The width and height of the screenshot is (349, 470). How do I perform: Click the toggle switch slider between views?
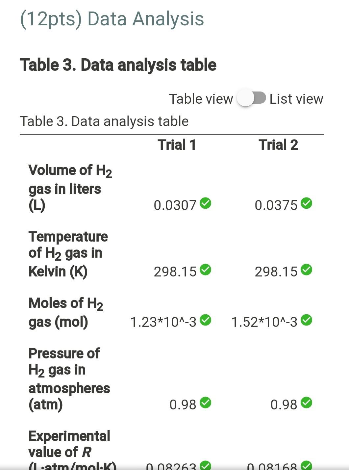pyautogui.click(x=251, y=98)
